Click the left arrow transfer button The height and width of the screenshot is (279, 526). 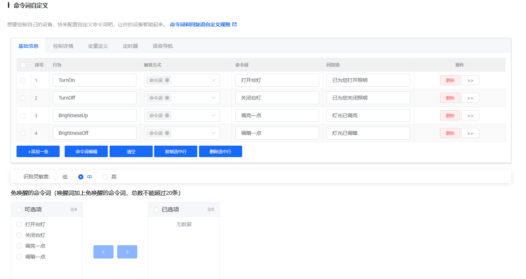tap(103, 252)
